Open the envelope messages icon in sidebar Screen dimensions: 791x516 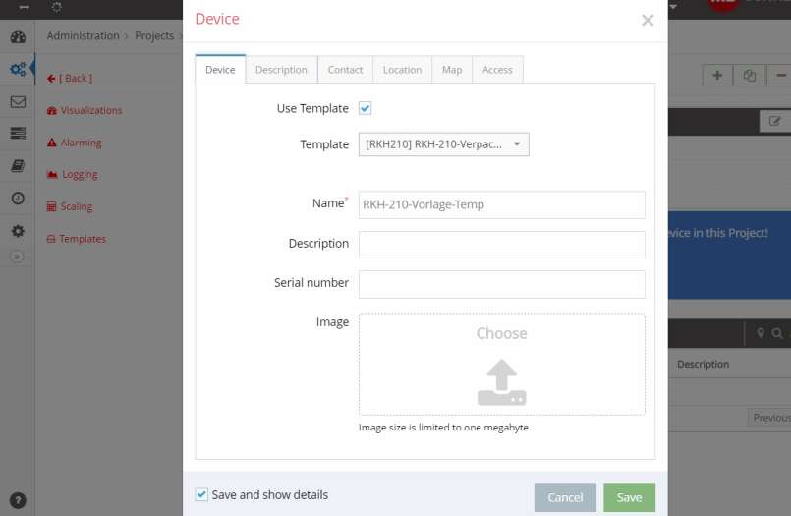(x=17, y=102)
